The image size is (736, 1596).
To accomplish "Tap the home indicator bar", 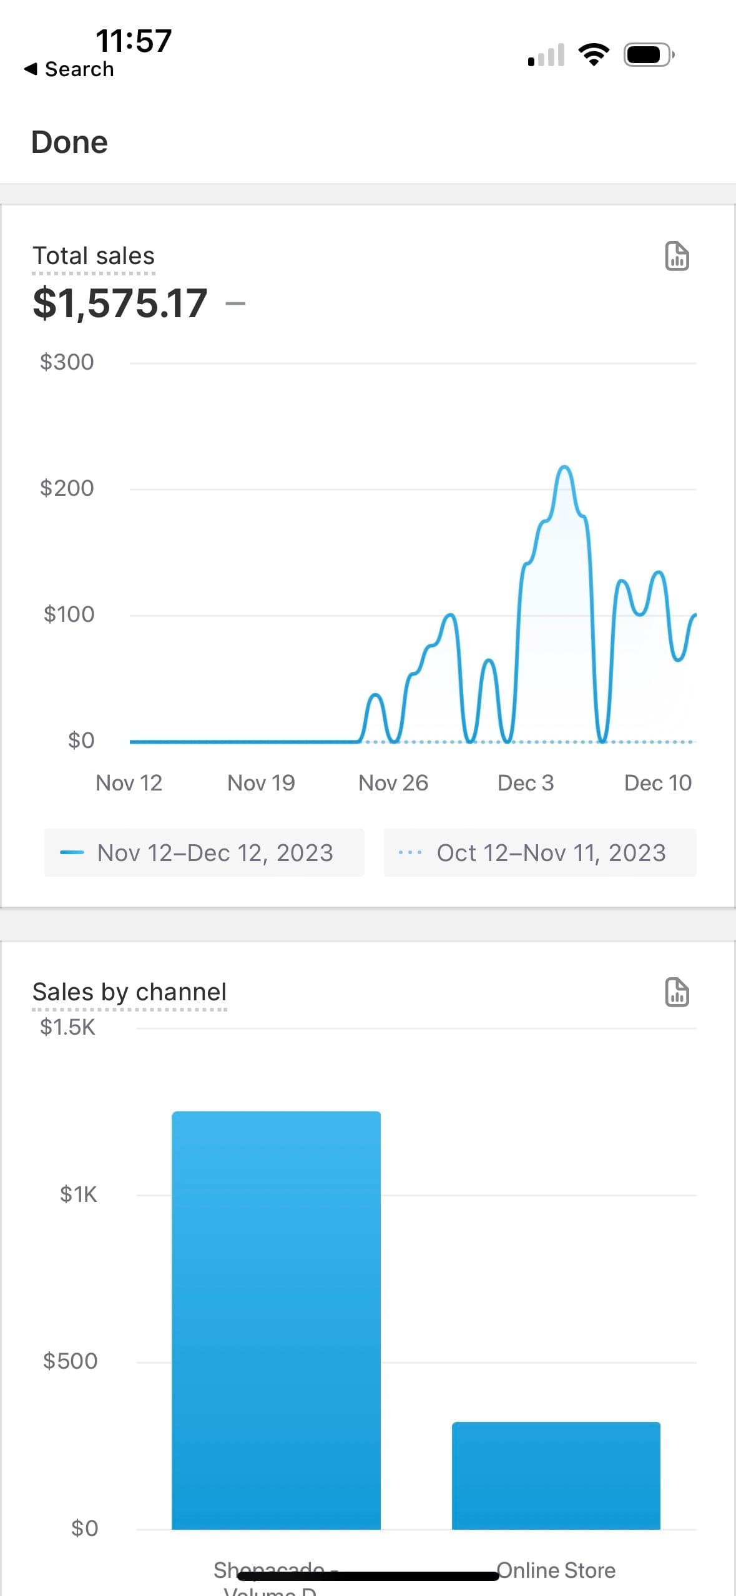I will click(x=368, y=1577).
